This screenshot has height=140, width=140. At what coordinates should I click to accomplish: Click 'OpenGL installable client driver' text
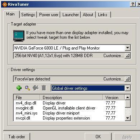point(69,108)
